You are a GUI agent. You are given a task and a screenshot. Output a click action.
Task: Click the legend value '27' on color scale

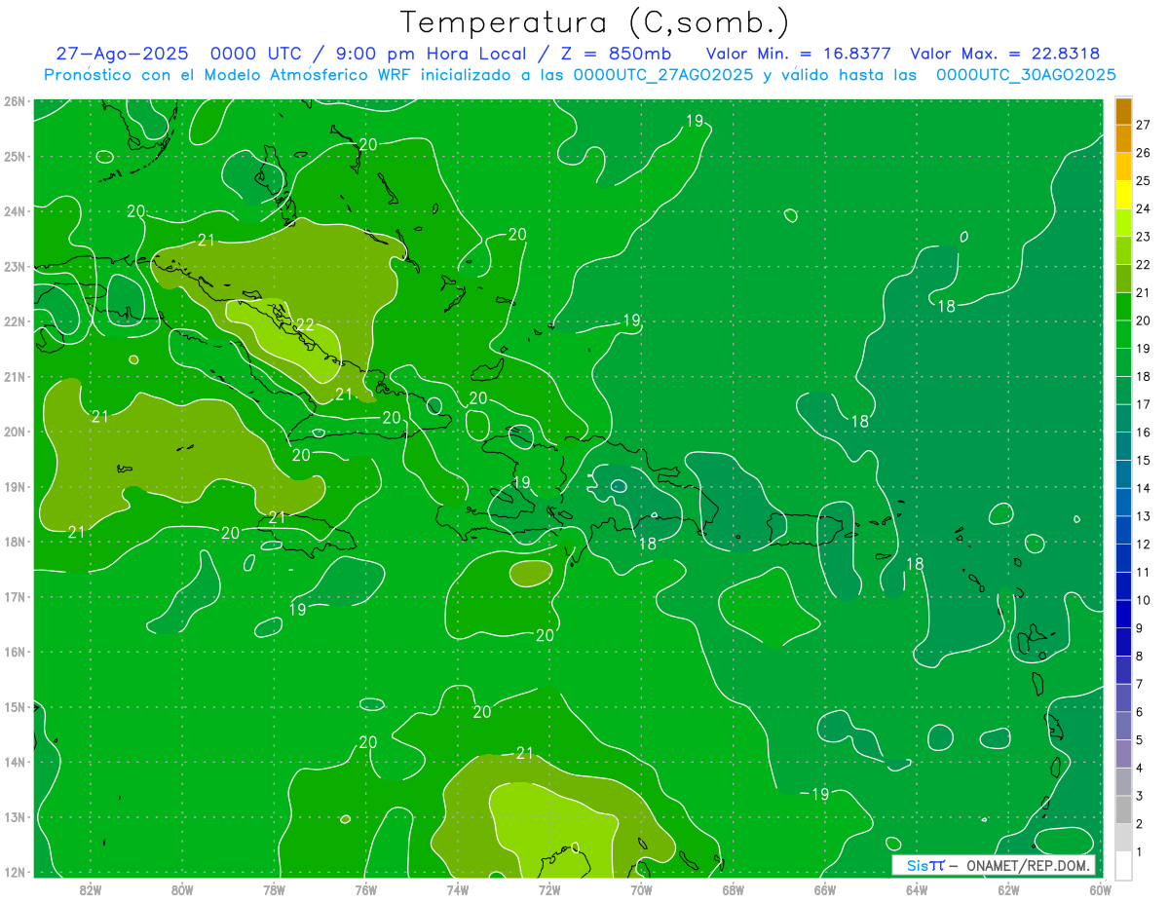[x=1143, y=125]
